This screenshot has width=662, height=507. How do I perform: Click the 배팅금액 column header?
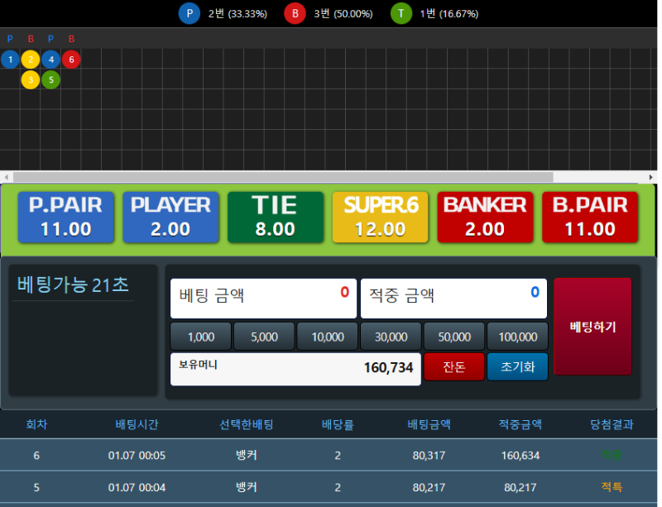(429, 423)
